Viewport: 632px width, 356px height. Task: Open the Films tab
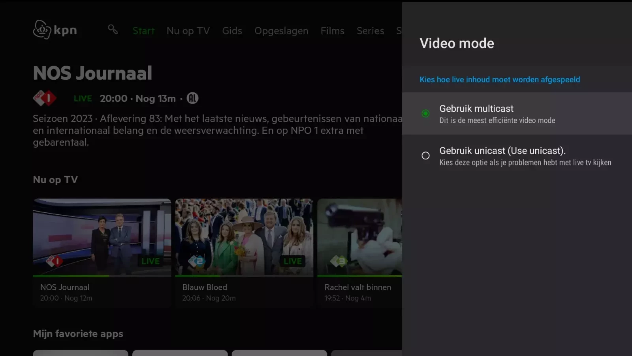[x=333, y=31]
